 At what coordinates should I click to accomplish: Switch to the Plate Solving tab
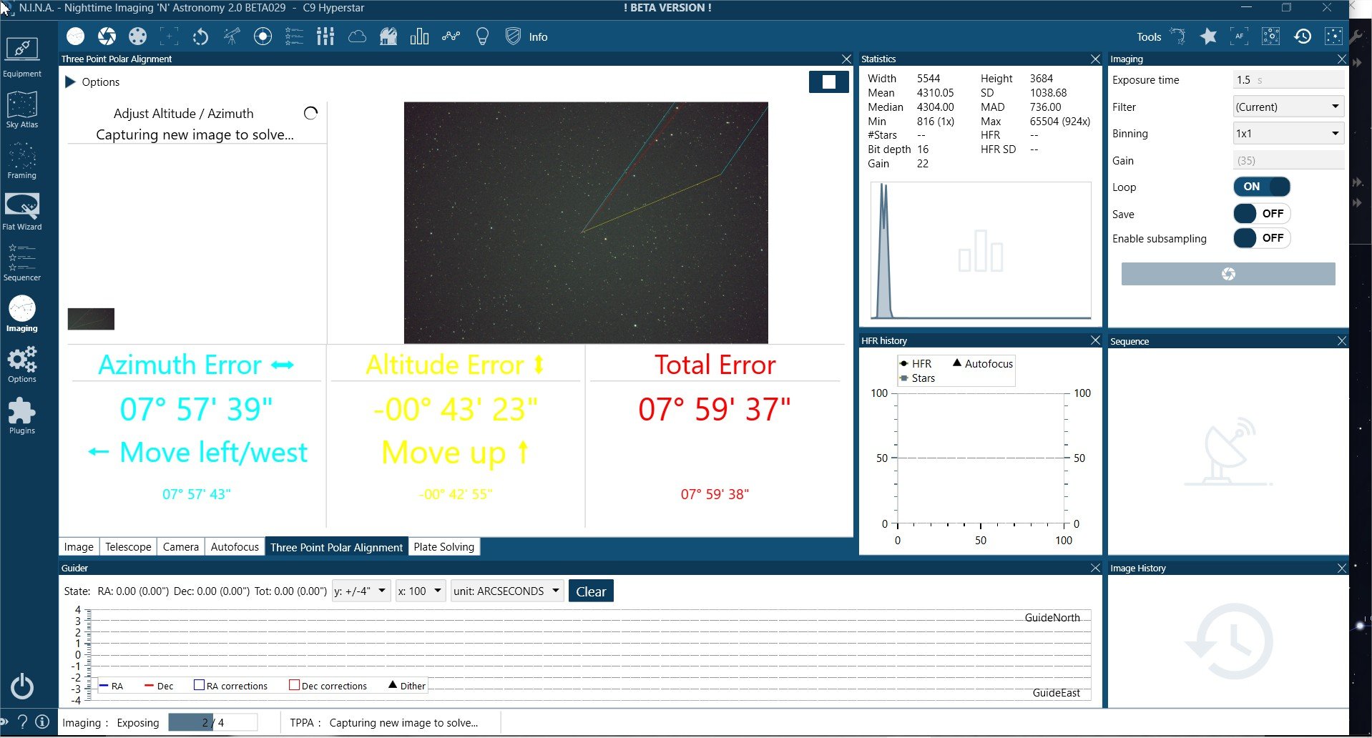point(444,546)
